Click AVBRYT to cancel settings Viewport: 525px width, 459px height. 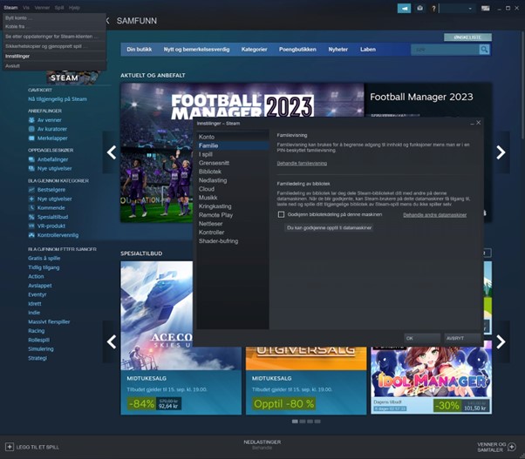pos(462,338)
